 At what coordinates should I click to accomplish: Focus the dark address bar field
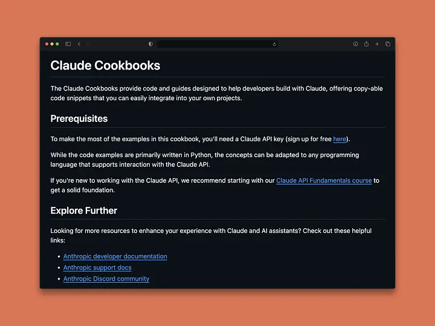coord(217,44)
